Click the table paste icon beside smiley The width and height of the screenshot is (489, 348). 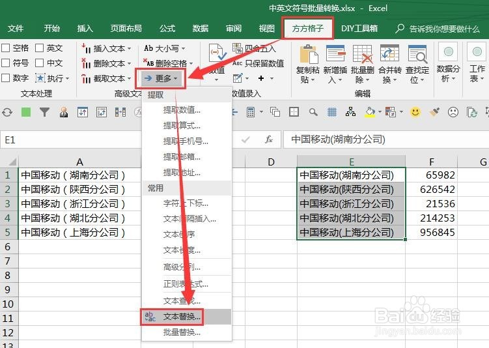391,111
